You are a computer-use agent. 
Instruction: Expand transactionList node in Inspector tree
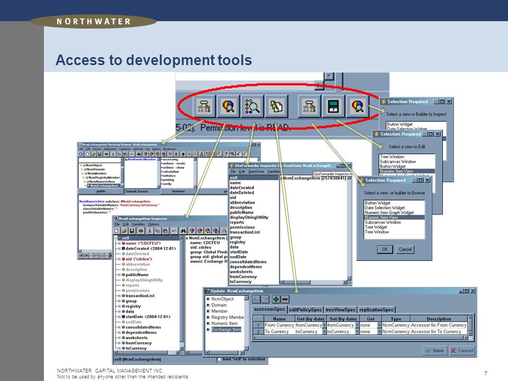click(119, 296)
